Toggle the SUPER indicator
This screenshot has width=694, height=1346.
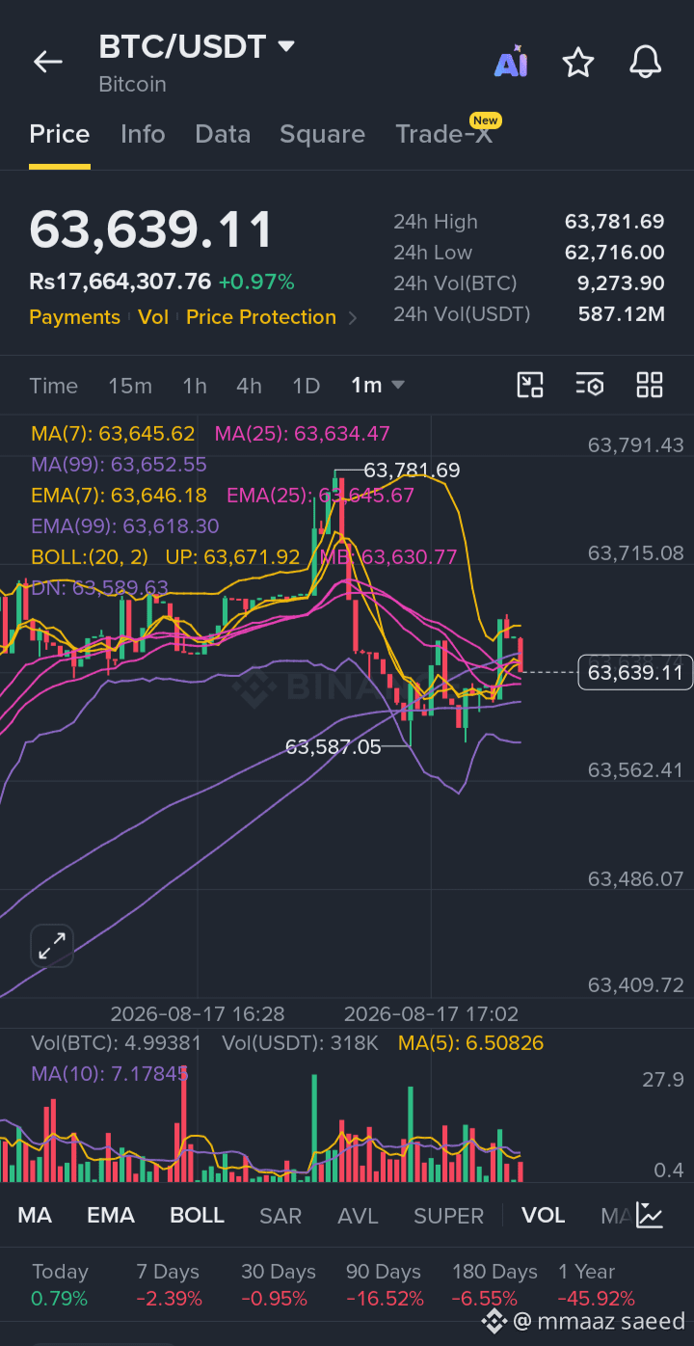[x=448, y=1216]
